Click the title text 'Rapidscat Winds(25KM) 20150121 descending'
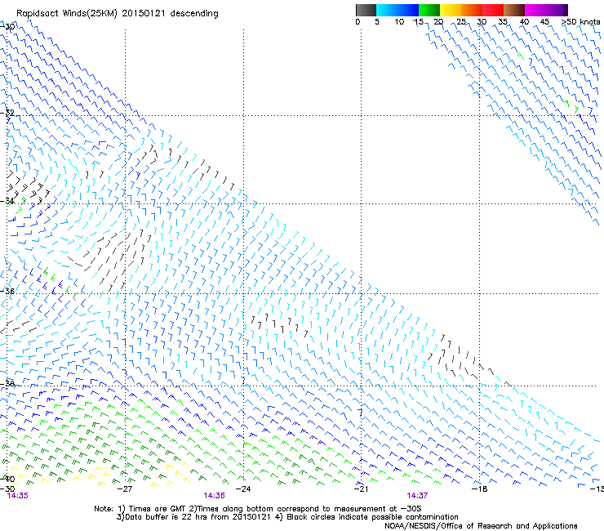This screenshot has height=531, width=604. [117, 14]
